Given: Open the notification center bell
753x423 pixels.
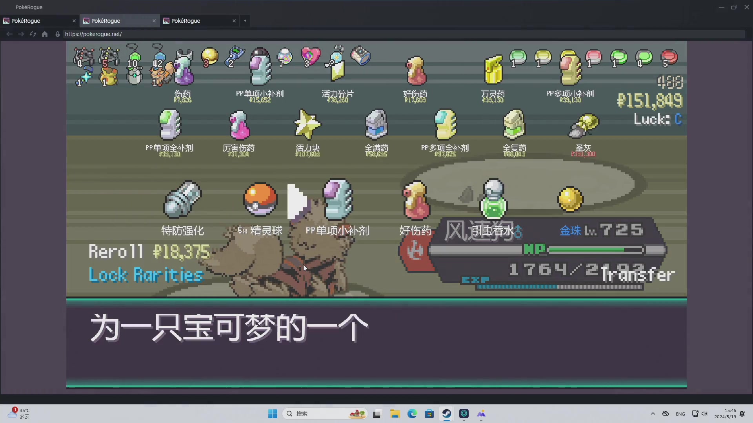Looking at the screenshot, I should [742, 414].
